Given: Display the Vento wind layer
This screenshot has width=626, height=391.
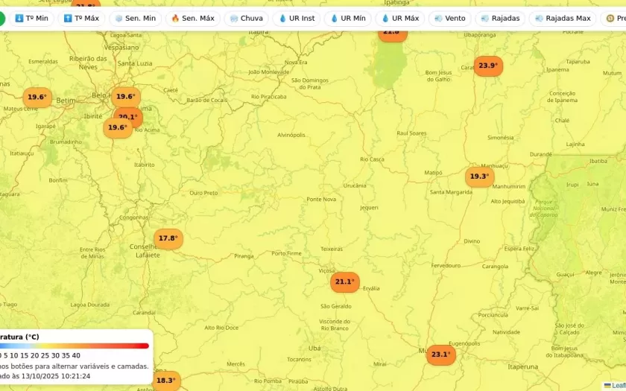Looking at the screenshot, I should pyautogui.click(x=449, y=18).
